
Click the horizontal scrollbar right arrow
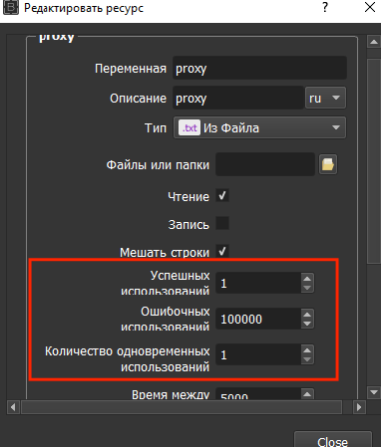(x=359, y=407)
